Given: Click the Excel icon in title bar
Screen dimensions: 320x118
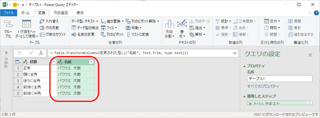Looking at the screenshot, I should pyautogui.click(x=5, y=4).
